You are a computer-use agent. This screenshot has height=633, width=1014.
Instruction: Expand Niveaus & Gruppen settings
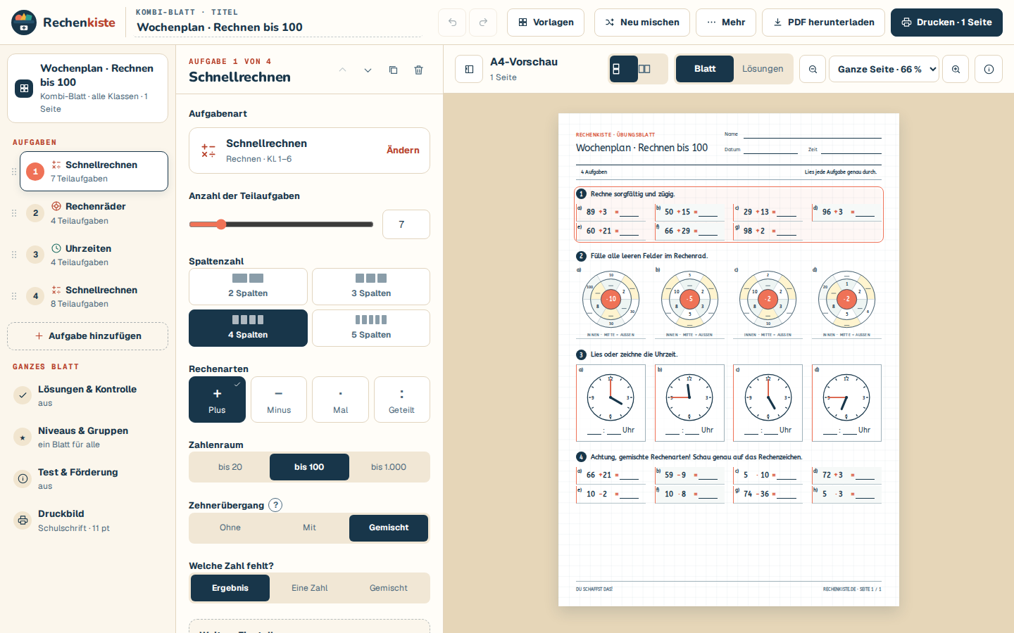click(x=88, y=437)
